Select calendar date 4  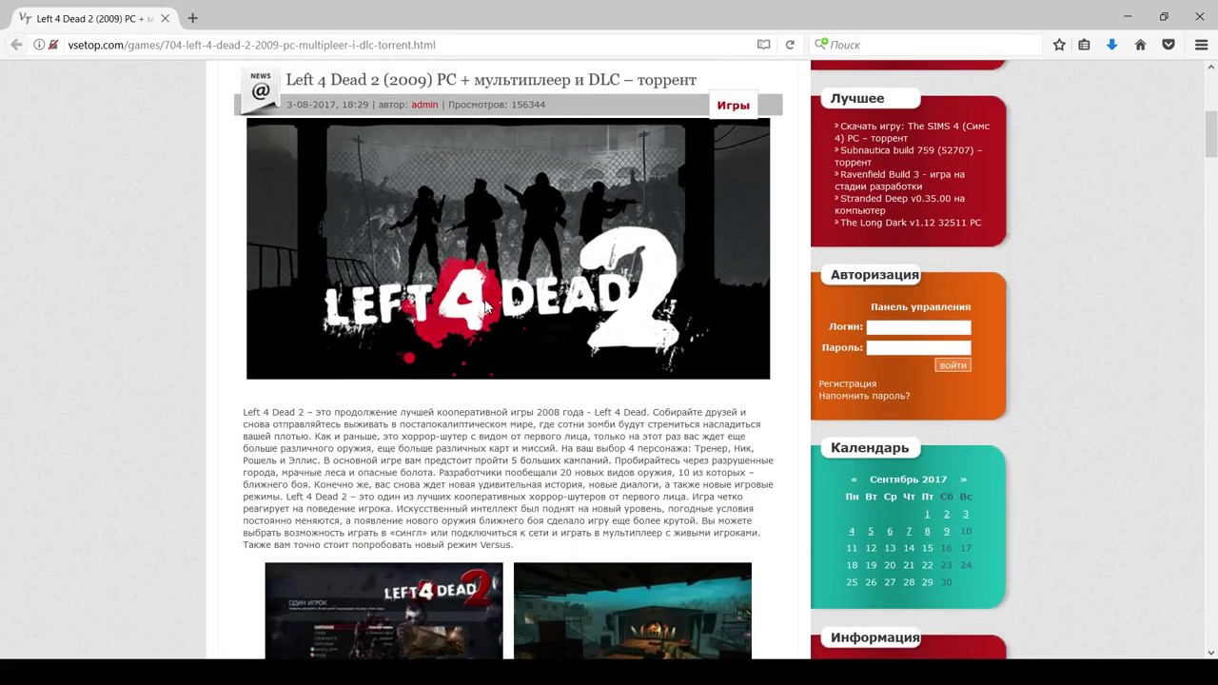coord(852,531)
